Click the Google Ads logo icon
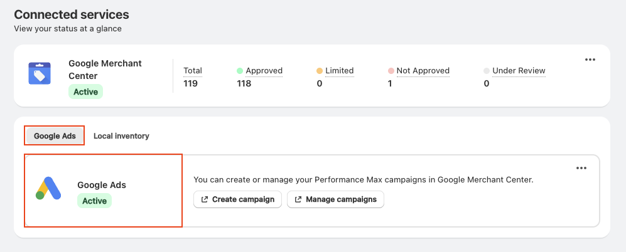The image size is (626, 252). (48, 188)
